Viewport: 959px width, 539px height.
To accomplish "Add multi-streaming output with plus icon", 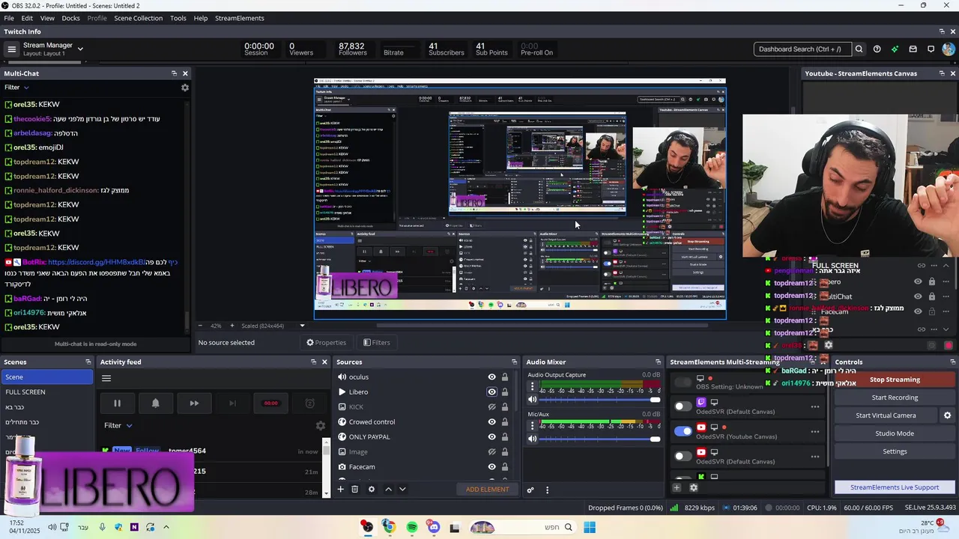I will pos(677,488).
